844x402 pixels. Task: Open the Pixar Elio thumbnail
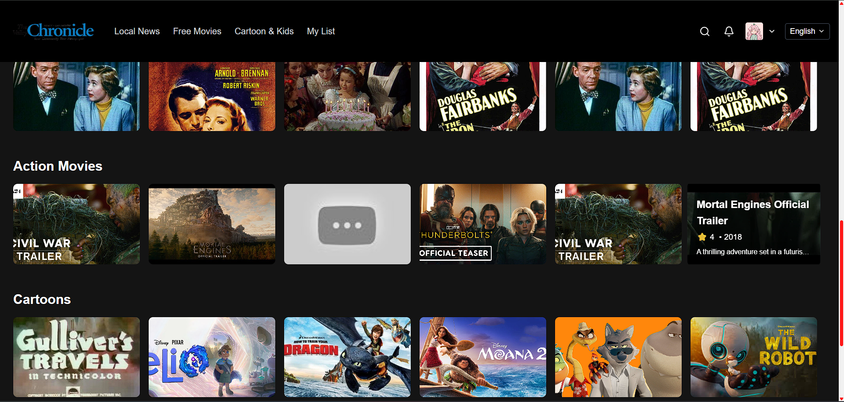click(212, 357)
